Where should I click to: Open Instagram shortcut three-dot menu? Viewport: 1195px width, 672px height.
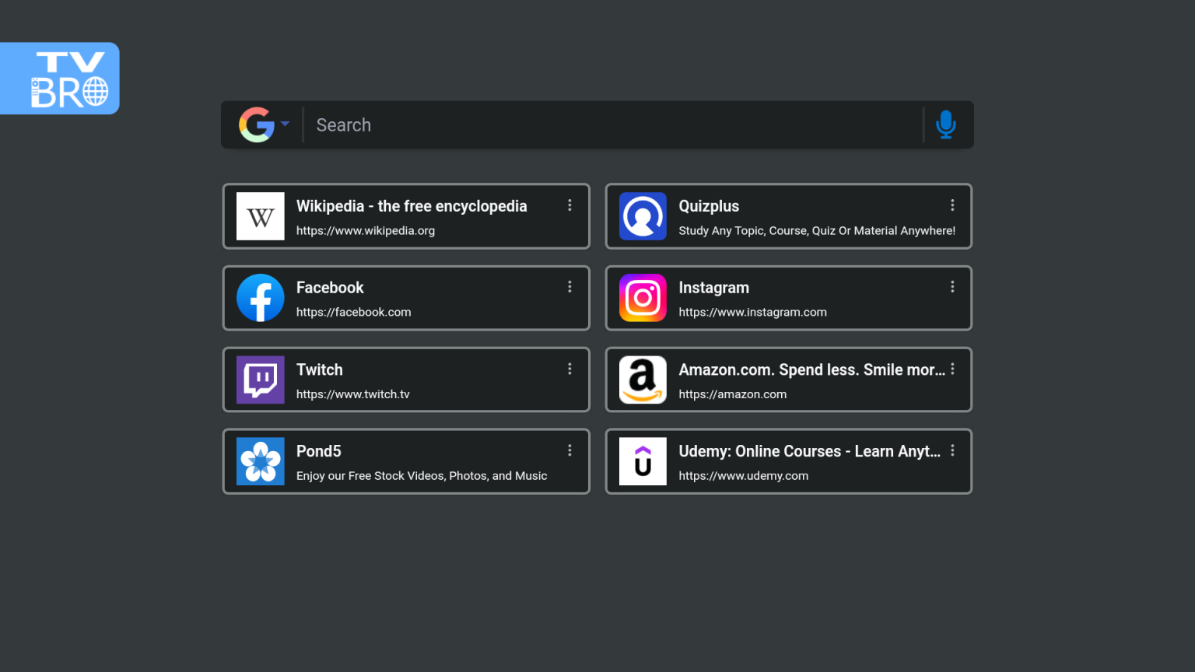pos(952,287)
